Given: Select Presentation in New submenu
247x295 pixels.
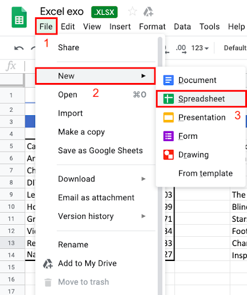Looking at the screenshot, I should [x=201, y=118].
